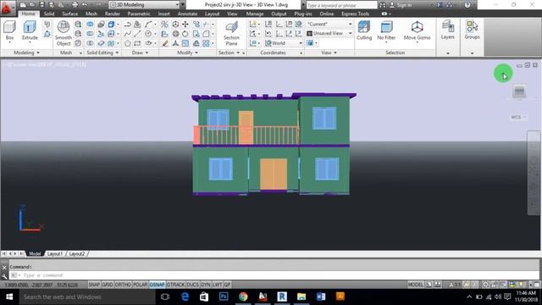542x305 pixels.
Task: Switch to the Layout1 tab
Action: (x=55, y=254)
